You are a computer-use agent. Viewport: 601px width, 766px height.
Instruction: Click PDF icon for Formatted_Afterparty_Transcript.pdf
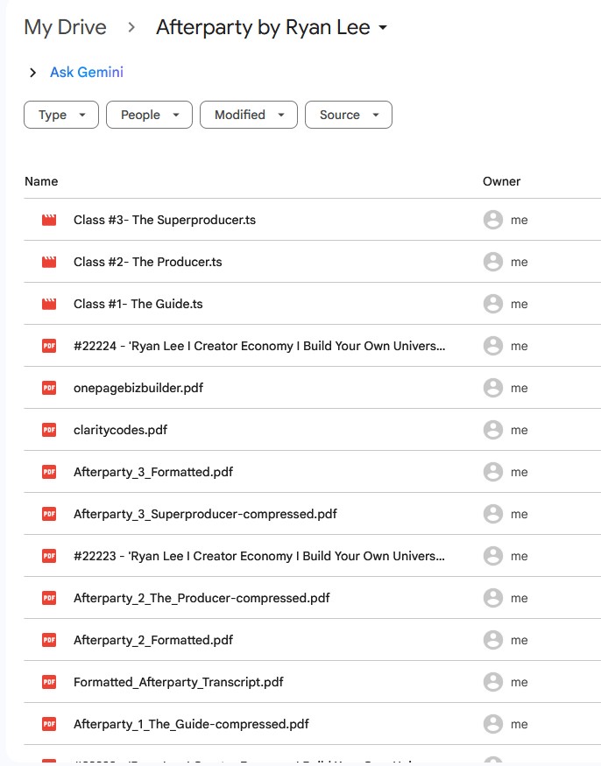click(49, 682)
